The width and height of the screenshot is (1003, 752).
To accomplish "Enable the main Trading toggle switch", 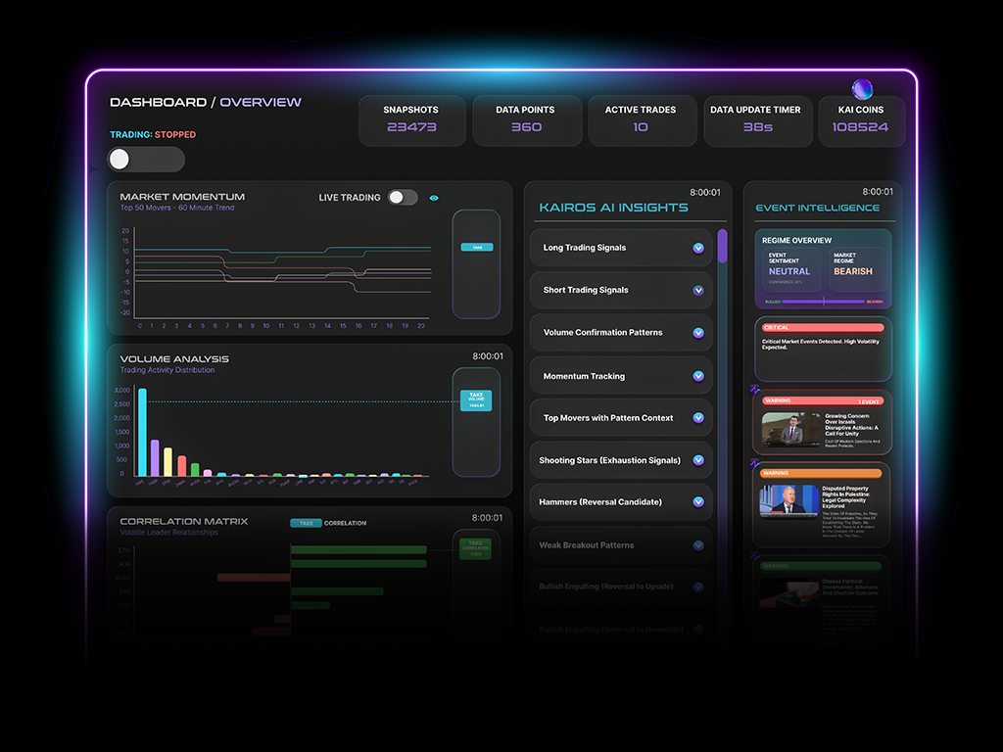I will (x=145, y=160).
